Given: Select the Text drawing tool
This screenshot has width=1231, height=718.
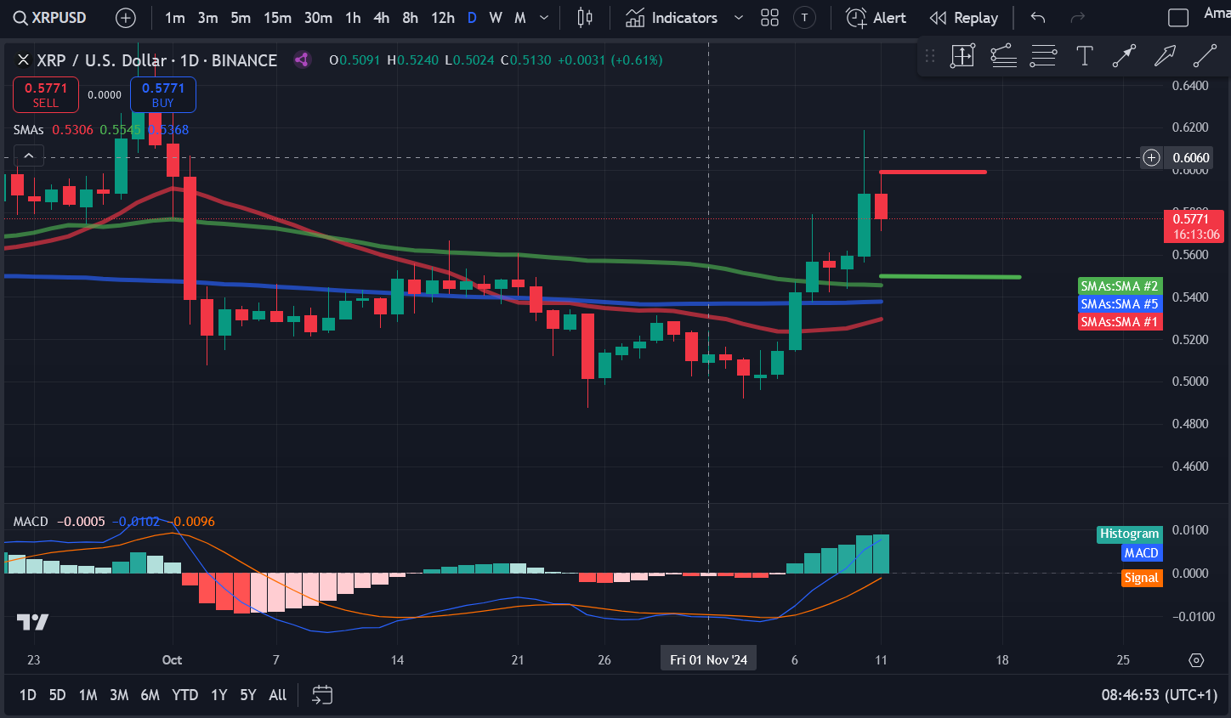Looking at the screenshot, I should 1085,56.
